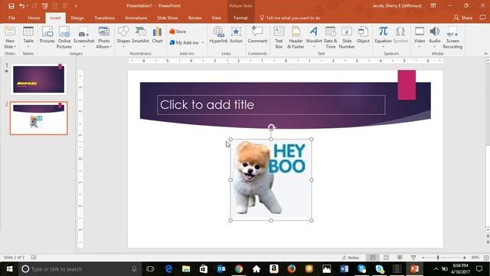Insert Slide Number
This screenshot has width=490, height=276.
point(347,38)
